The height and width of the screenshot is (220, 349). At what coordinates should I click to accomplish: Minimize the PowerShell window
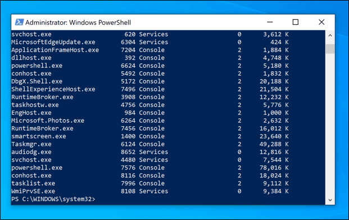pyautogui.click(x=270, y=22)
